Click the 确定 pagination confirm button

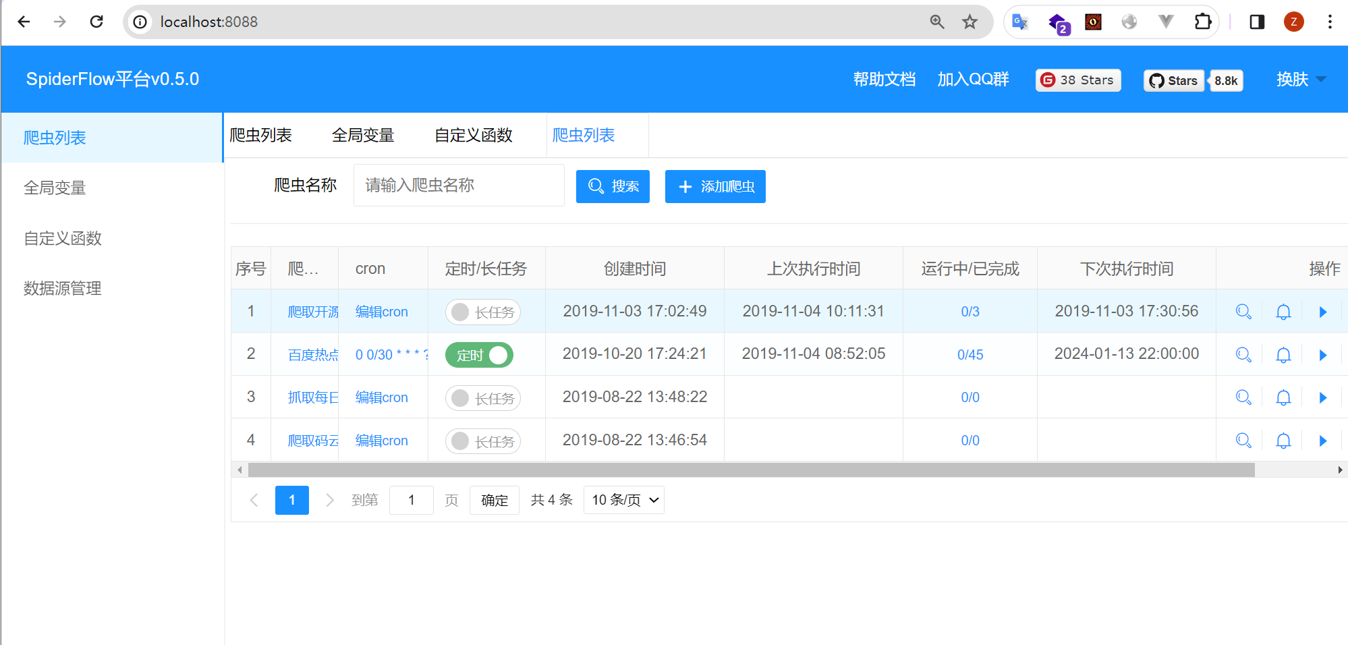click(x=495, y=500)
